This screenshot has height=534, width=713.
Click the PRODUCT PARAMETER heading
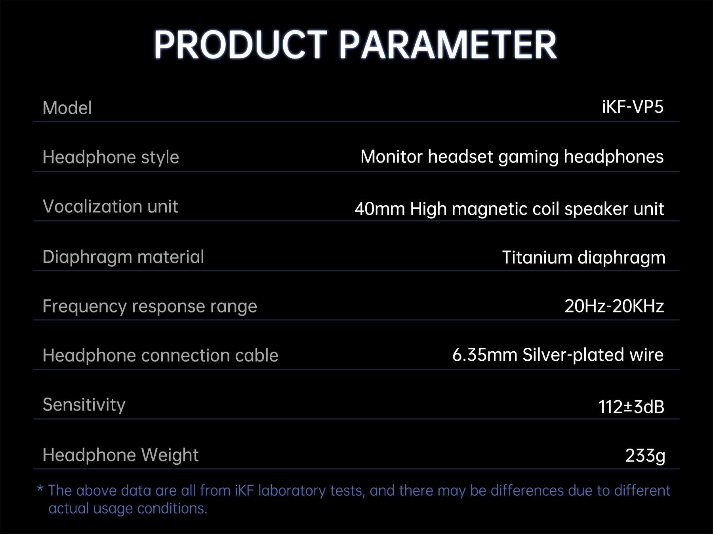point(355,45)
